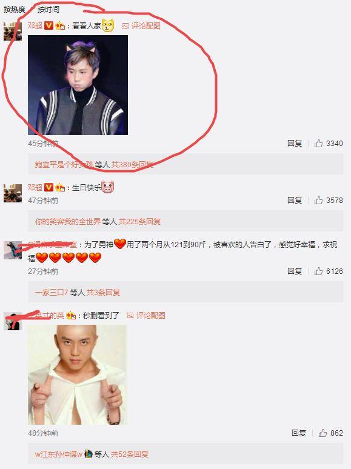Click thumbs-up icon beside 3578
351x469 pixels.
point(318,200)
